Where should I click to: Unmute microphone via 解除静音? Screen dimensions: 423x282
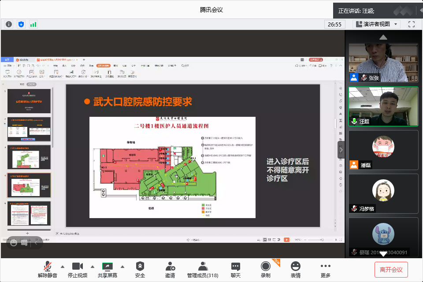point(48,270)
